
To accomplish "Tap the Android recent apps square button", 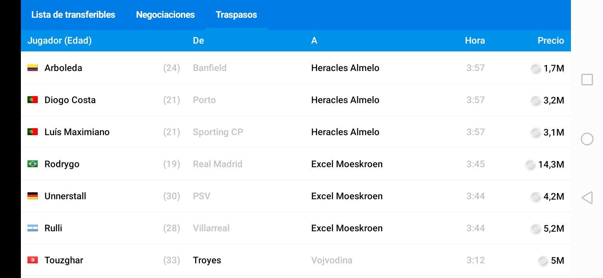I will tap(587, 80).
